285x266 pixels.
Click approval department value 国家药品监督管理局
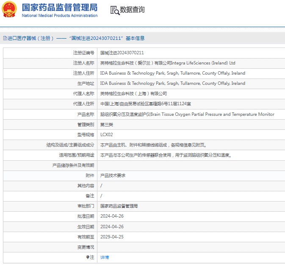click(119, 206)
